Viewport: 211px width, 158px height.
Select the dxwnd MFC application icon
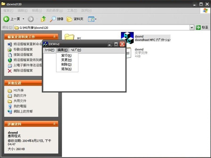click(x=127, y=38)
